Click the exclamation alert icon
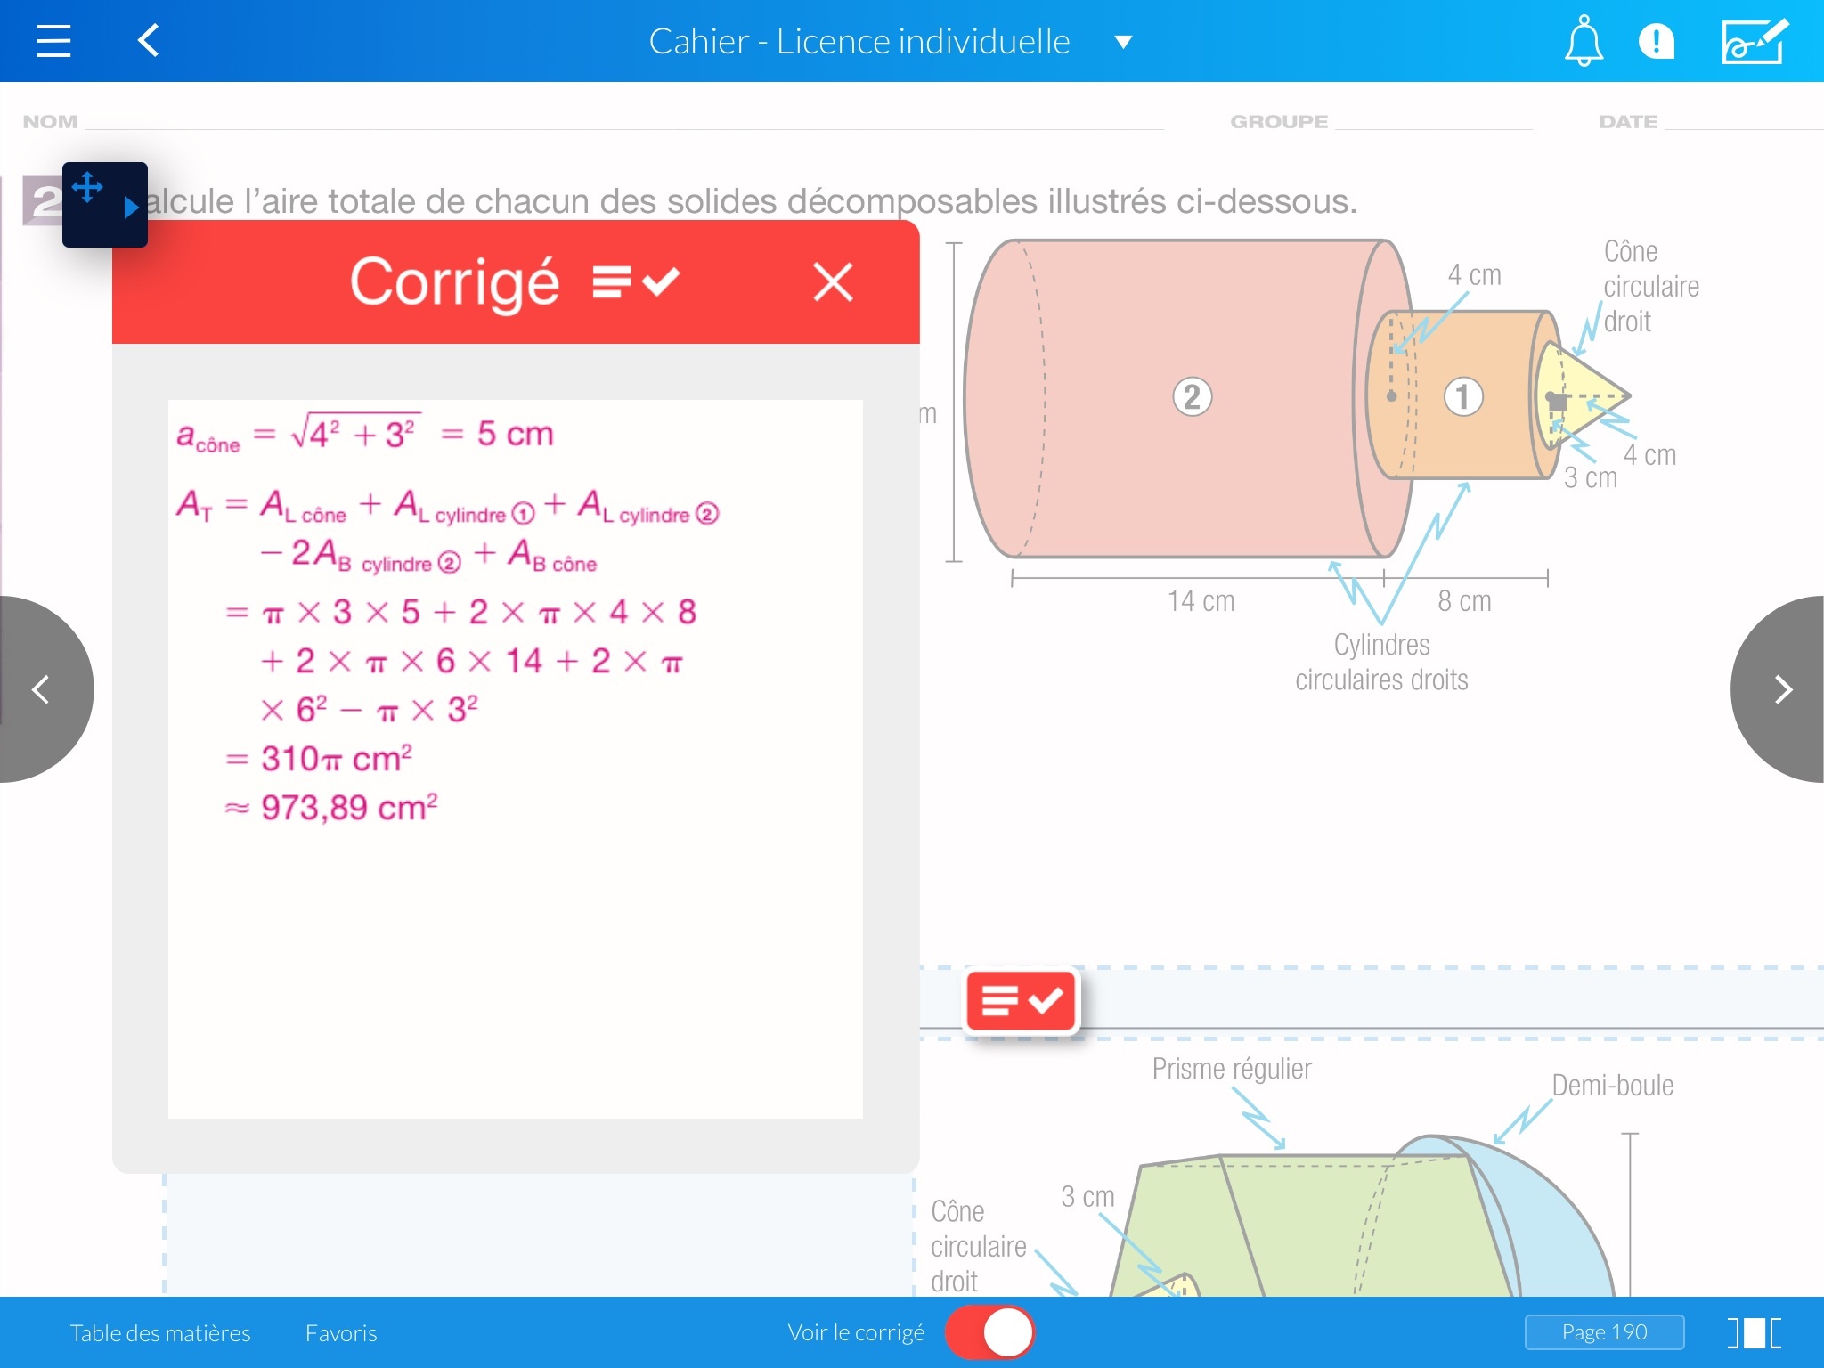This screenshot has height=1368, width=1824. 1656,41
